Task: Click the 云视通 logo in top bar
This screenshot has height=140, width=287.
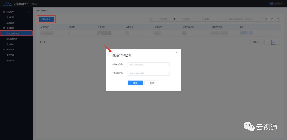Action: 7,4
